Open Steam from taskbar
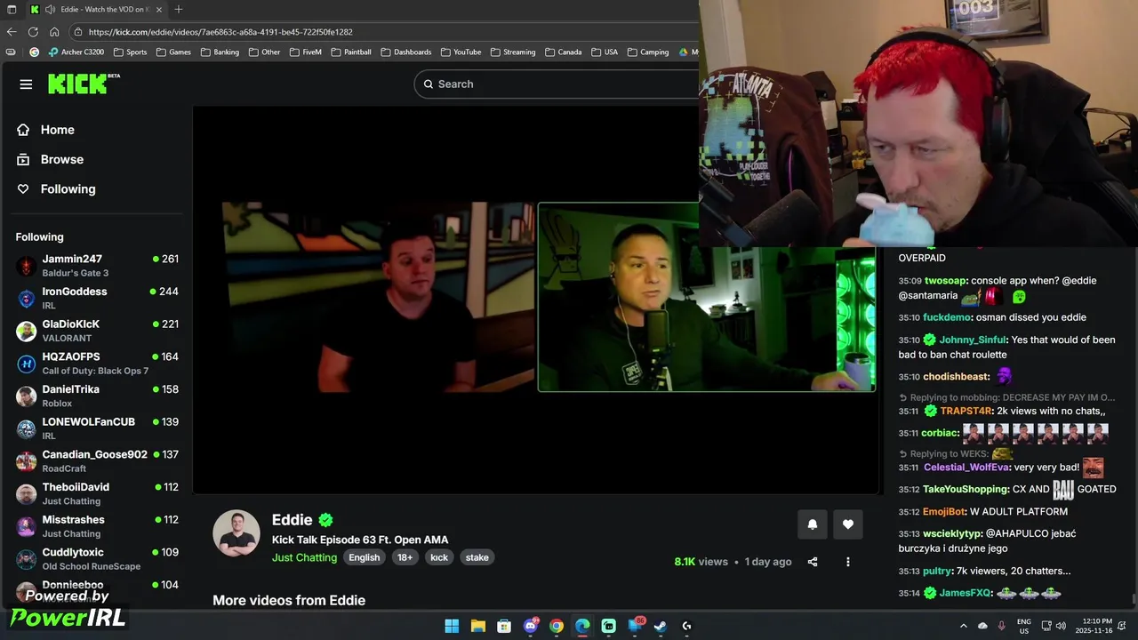Viewport: 1138px width, 640px height. click(x=661, y=626)
